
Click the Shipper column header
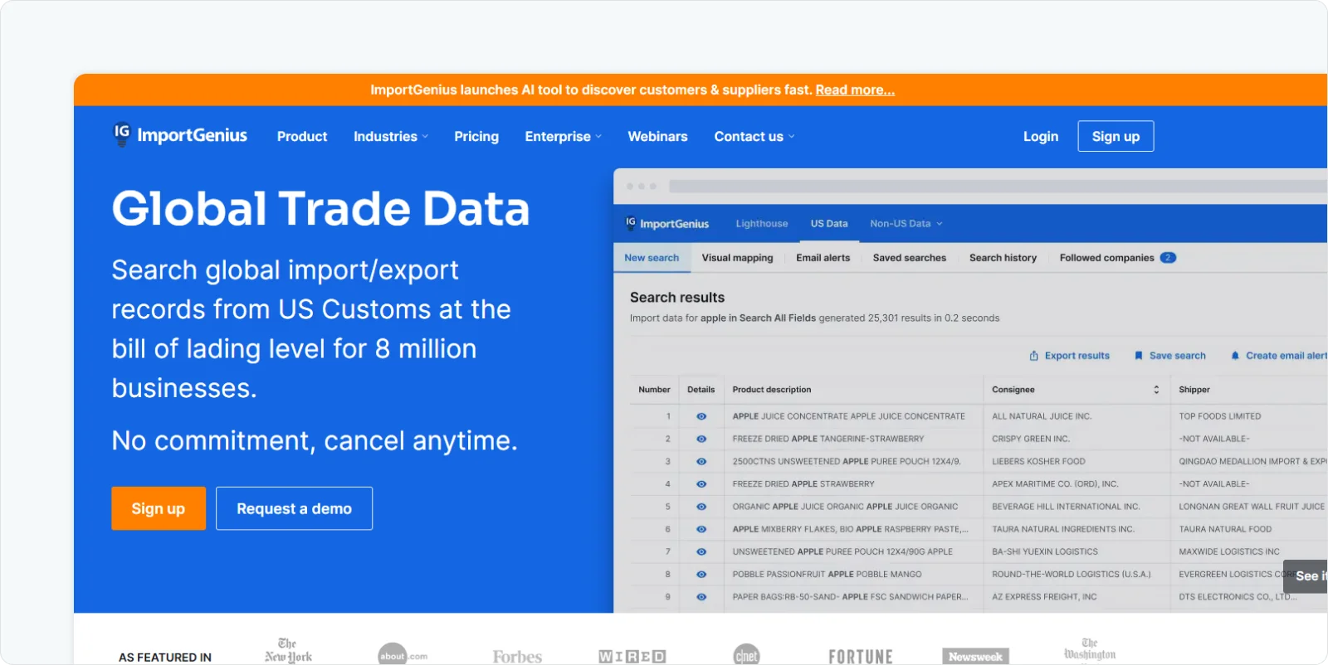(x=1194, y=390)
